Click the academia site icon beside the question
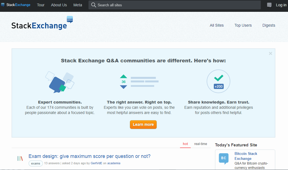This screenshot has width=288, height=170. coord(20,158)
